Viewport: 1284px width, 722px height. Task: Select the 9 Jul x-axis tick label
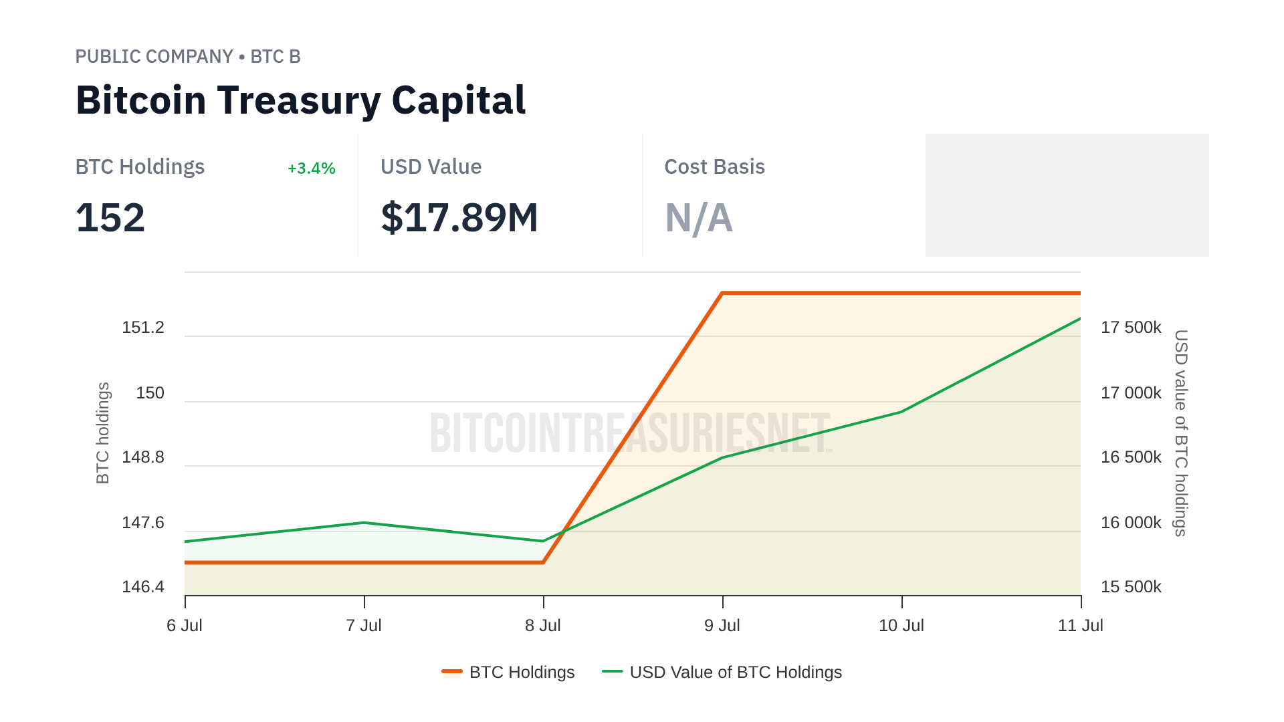coord(722,626)
